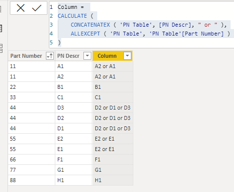This screenshot has width=234, height=192.
Task: Commit the formula with checkmark icon
Action: click(37, 8)
